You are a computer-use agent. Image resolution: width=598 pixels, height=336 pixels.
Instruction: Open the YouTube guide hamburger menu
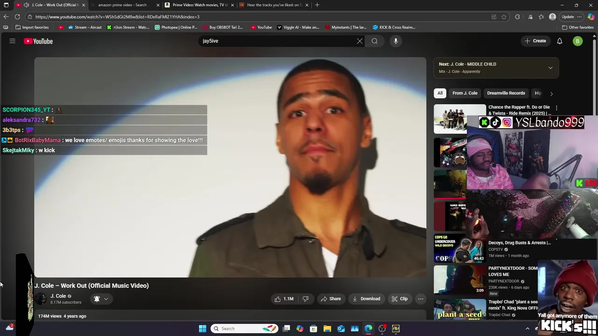pos(13,41)
